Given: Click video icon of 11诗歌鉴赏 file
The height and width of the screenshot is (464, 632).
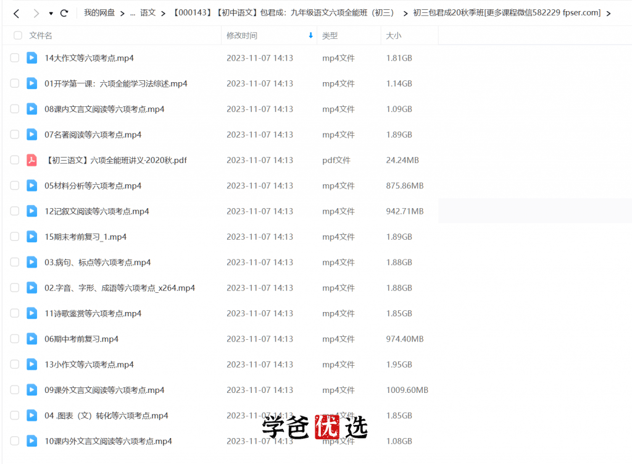Looking at the screenshot, I should click(32, 313).
